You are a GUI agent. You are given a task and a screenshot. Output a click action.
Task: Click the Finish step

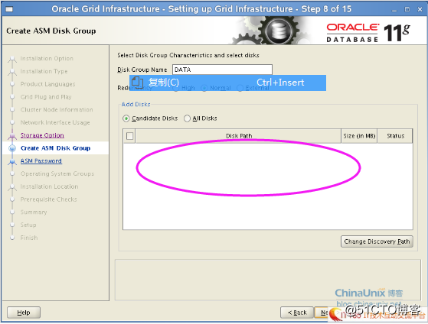(29, 238)
